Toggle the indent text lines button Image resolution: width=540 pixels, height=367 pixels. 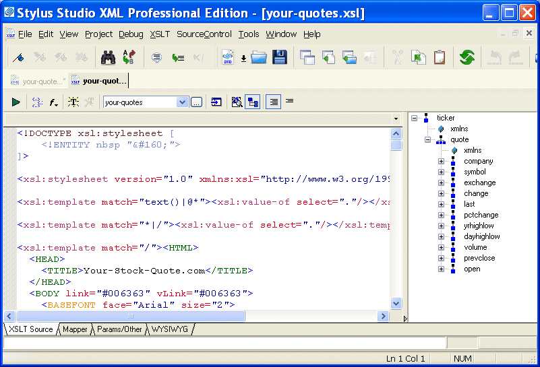(273, 102)
